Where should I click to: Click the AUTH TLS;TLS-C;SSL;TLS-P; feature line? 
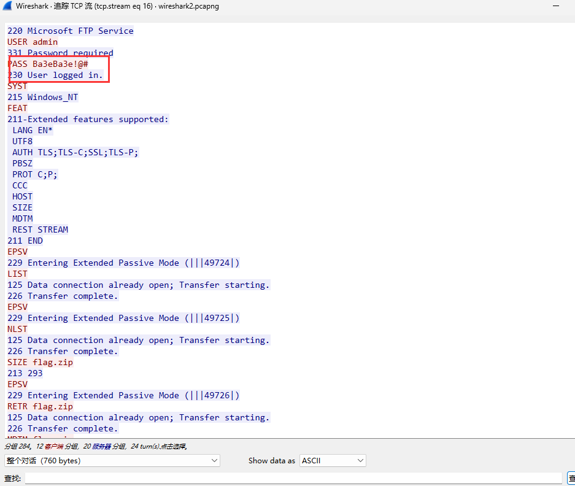pyautogui.click(x=75, y=152)
